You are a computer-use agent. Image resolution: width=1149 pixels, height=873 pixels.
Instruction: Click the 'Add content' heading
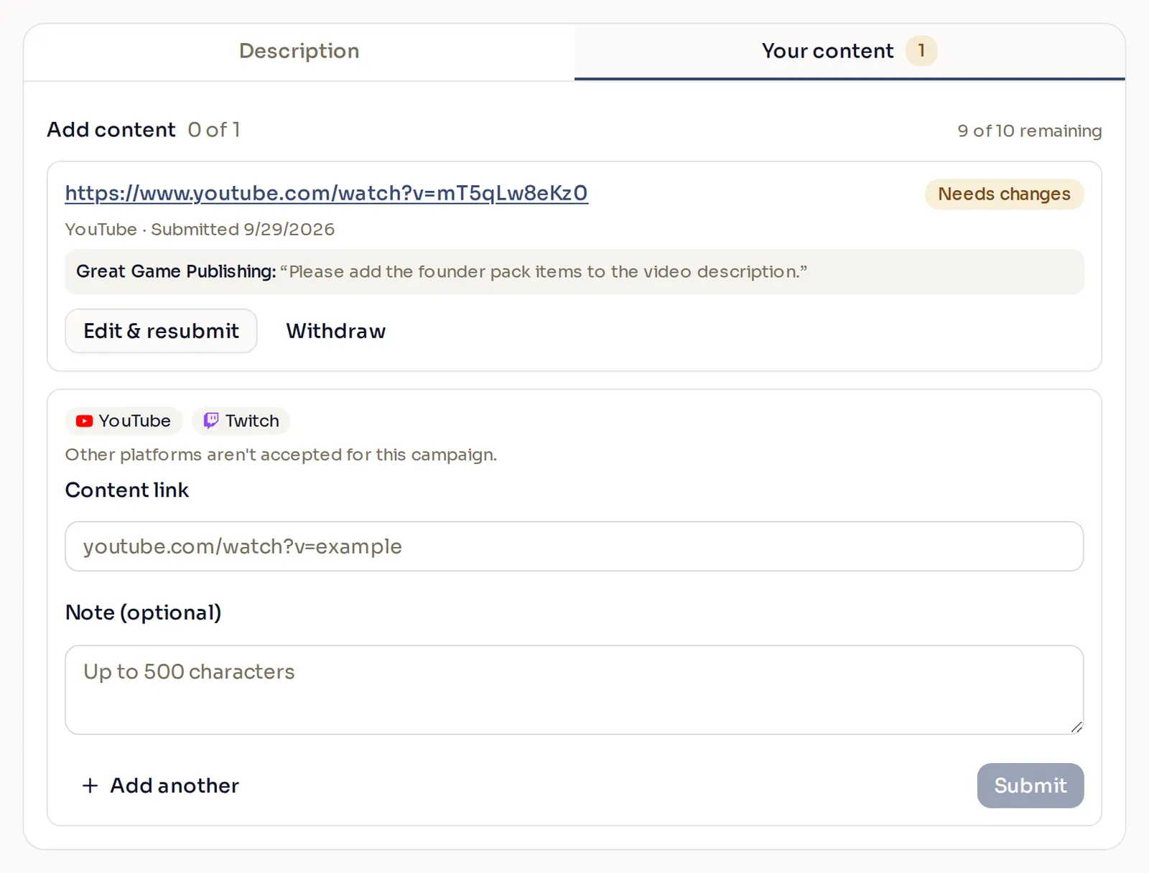click(x=111, y=130)
